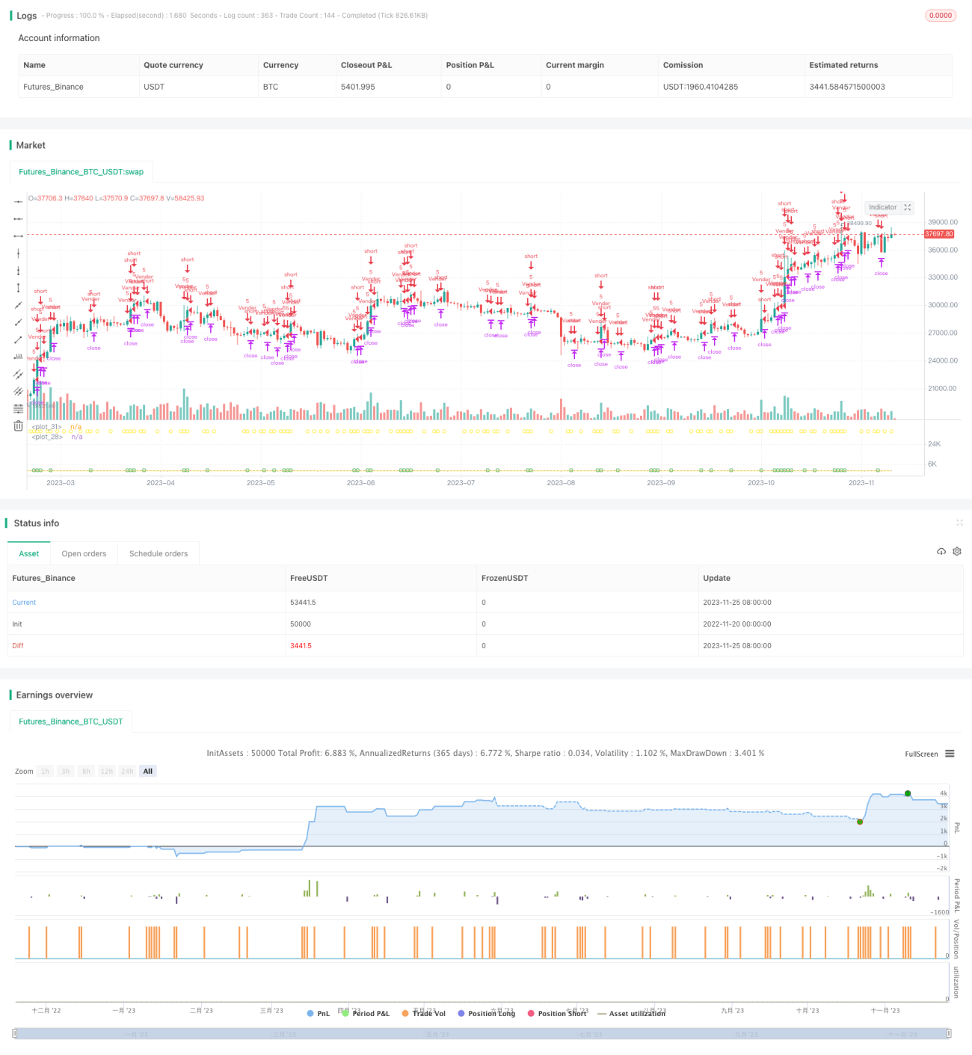The height and width of the screenshot is (1055, 972).
Task: Select the parallel channel lines drawing tool
Action: click(x=18, y=374)
